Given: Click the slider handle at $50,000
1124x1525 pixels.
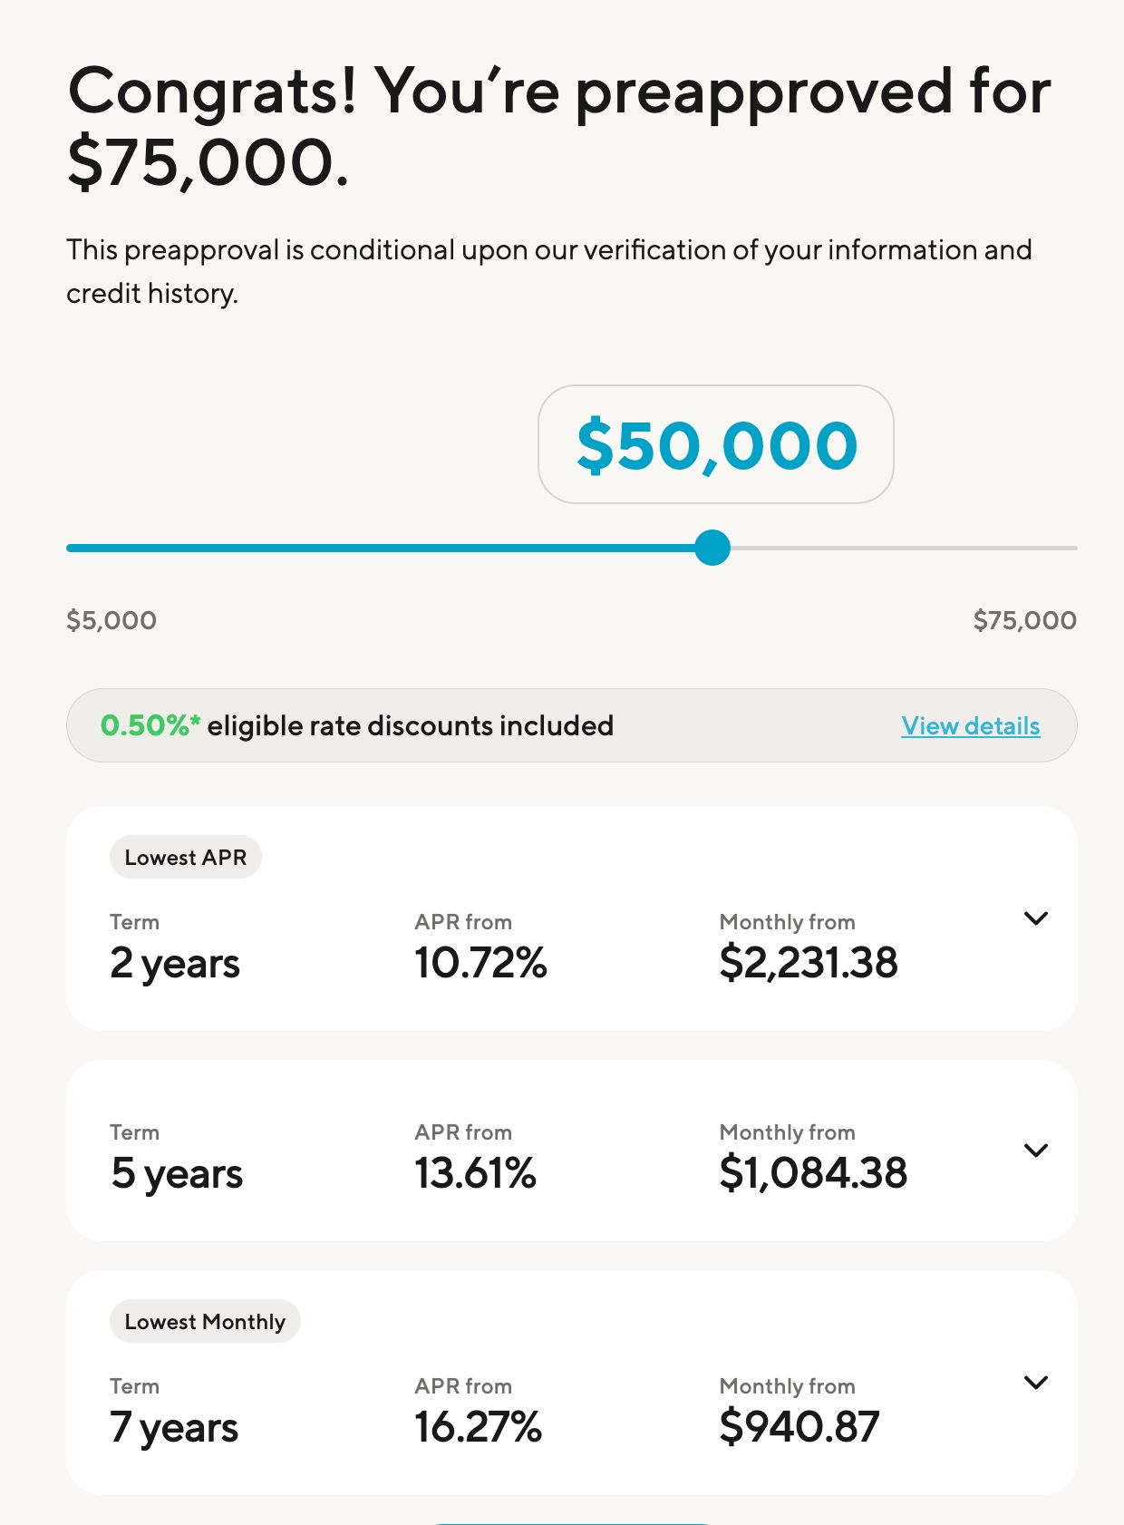Looking at the screenshot, I should [x=713, y=548].
